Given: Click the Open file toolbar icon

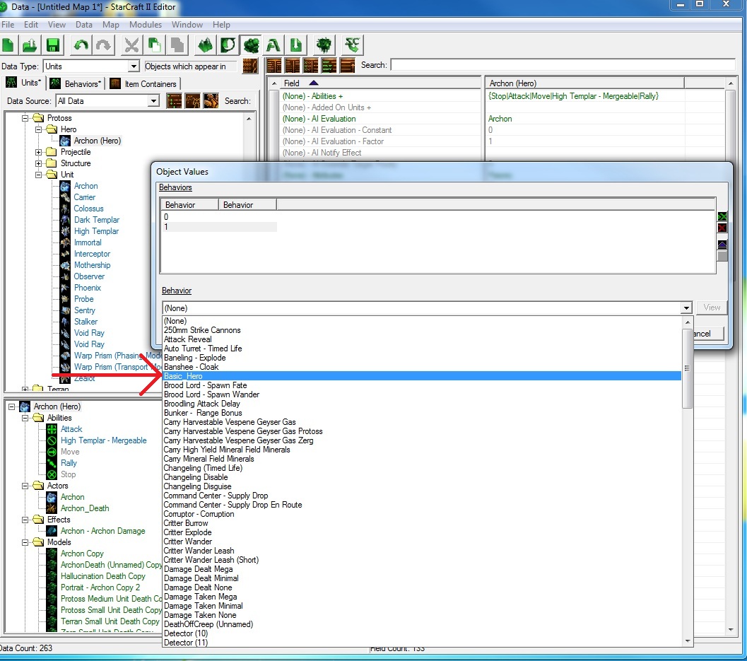Looking at the screenshot, I should click(x=30, y=45).
